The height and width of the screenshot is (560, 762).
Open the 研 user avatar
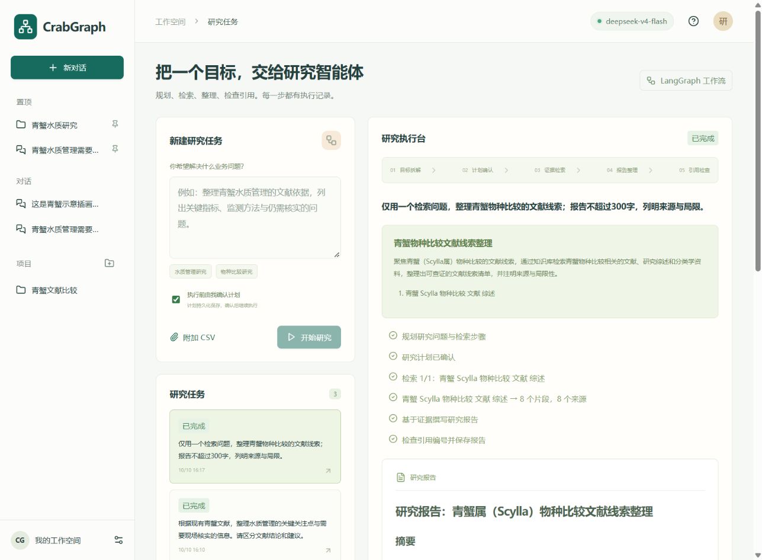[723, 21]
